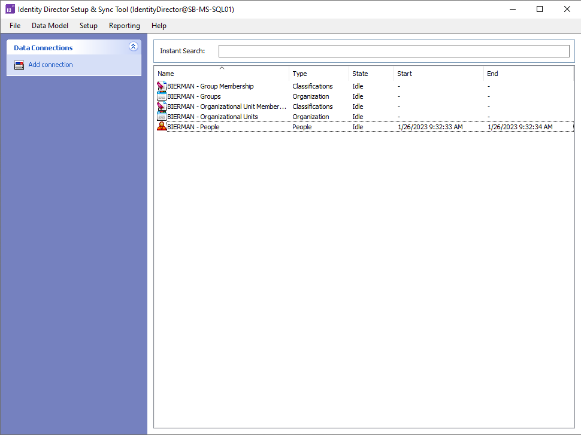Open the Data Model menu

50,26
